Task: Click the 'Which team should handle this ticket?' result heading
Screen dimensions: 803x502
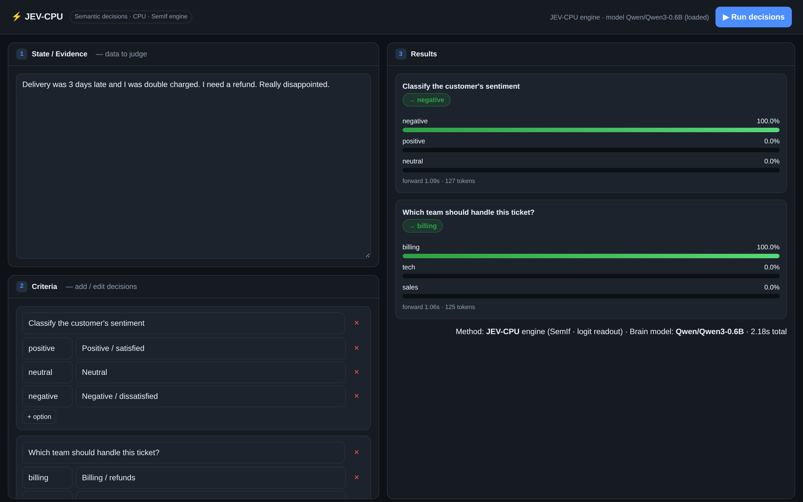Action: pos(468,213)
